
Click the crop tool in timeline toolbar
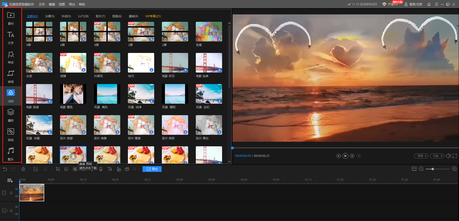click(58, 169)
